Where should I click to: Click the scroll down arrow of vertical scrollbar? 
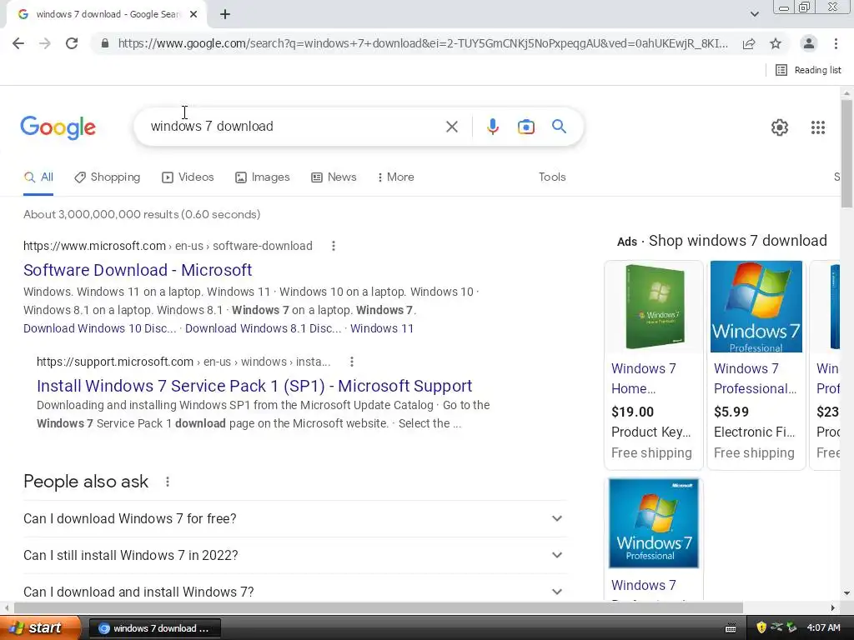click(846, 593)
